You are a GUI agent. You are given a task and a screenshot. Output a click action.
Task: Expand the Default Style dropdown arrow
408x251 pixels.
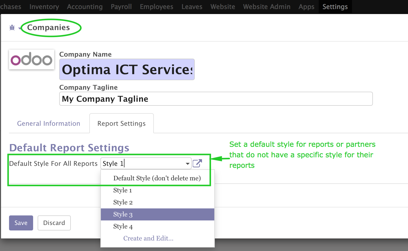click(x=187, y=164)
